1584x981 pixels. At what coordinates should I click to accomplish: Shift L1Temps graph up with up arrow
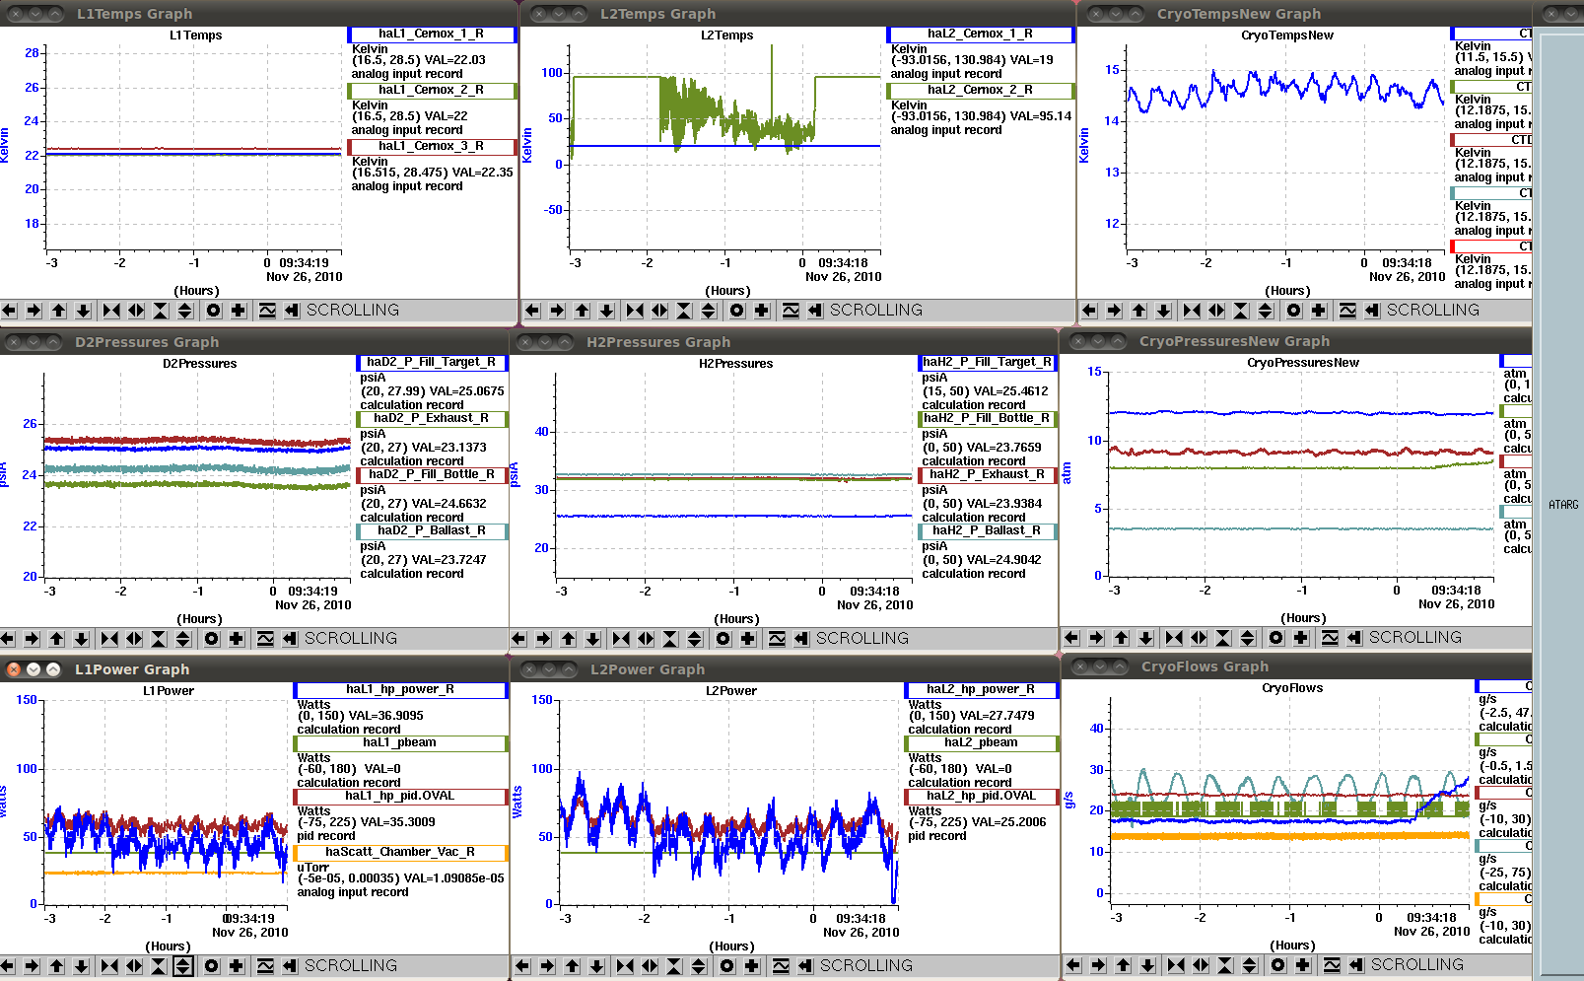58,311
